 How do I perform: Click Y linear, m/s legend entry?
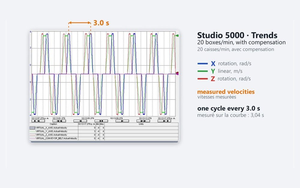220,71
